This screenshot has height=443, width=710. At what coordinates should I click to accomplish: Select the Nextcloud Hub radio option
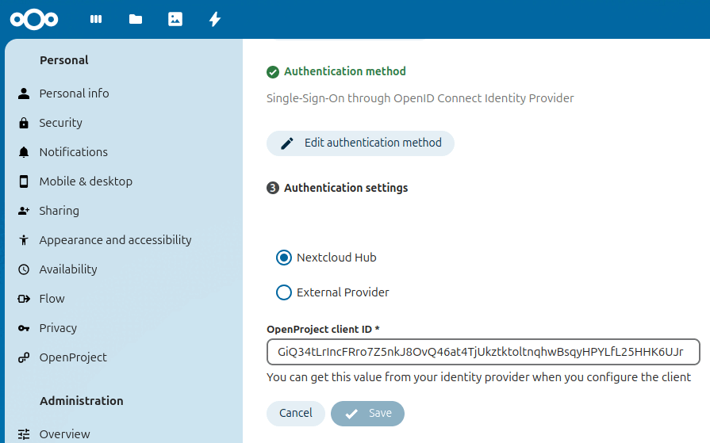pyautogui.click(x=284, y=258)
